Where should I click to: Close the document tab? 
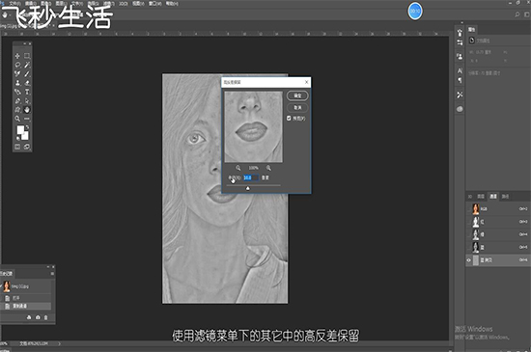53,26
